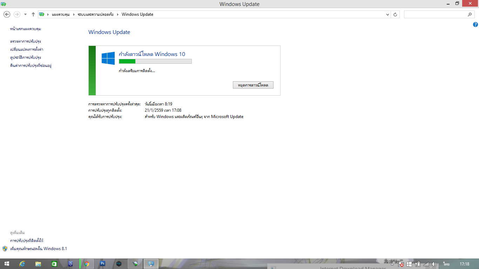Click the Windows 10 upgrade tray icon

click(x=409, y=264)
